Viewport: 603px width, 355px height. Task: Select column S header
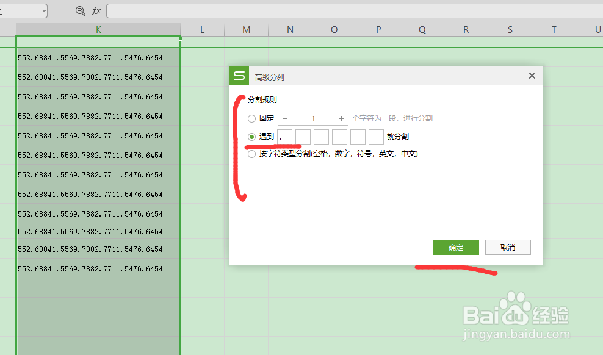click(510, 29)
